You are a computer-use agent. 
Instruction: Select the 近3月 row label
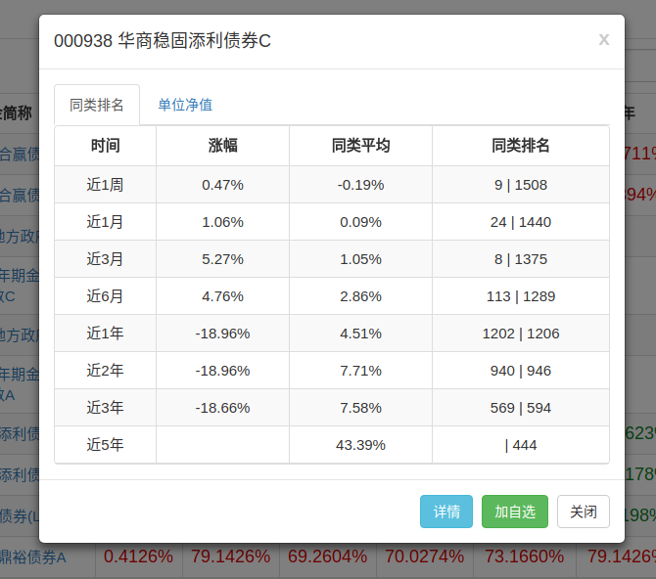pyautogui.click(x=105, y=259)
